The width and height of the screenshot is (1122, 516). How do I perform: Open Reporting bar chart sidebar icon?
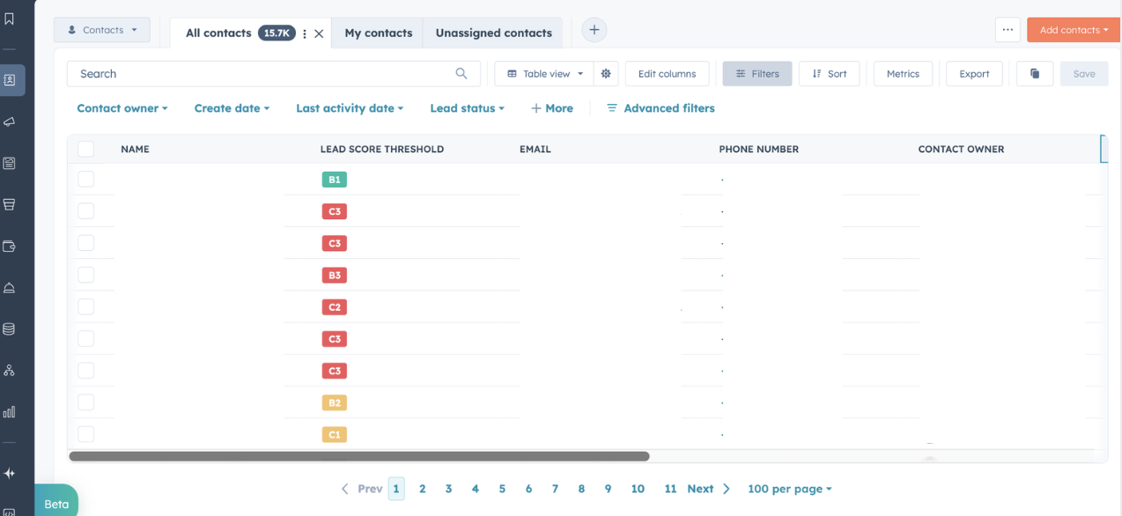pyautogui.click(x=10, y=411)
